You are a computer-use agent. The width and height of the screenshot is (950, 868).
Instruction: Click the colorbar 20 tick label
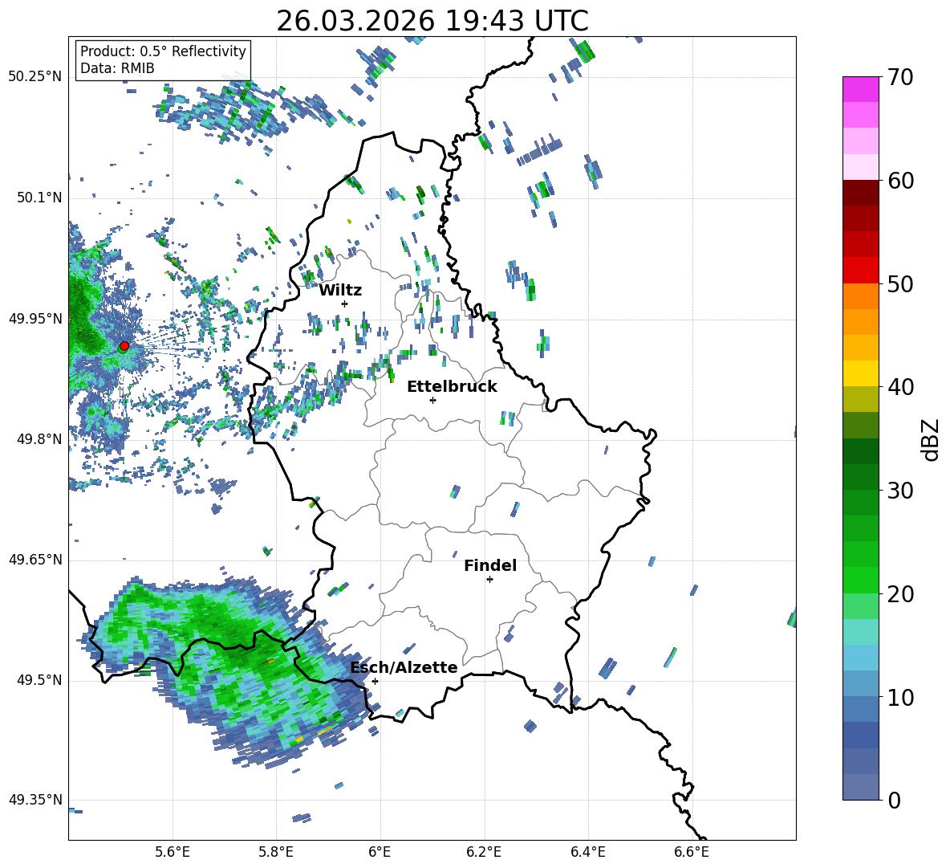(x=900, y=594)
